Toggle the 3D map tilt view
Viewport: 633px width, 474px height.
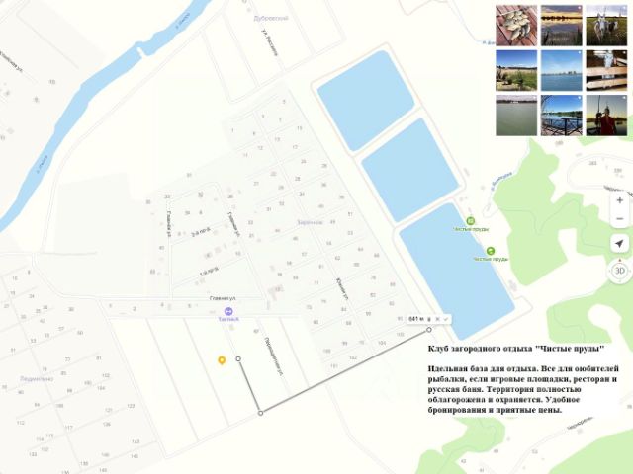tap(619, 270)
